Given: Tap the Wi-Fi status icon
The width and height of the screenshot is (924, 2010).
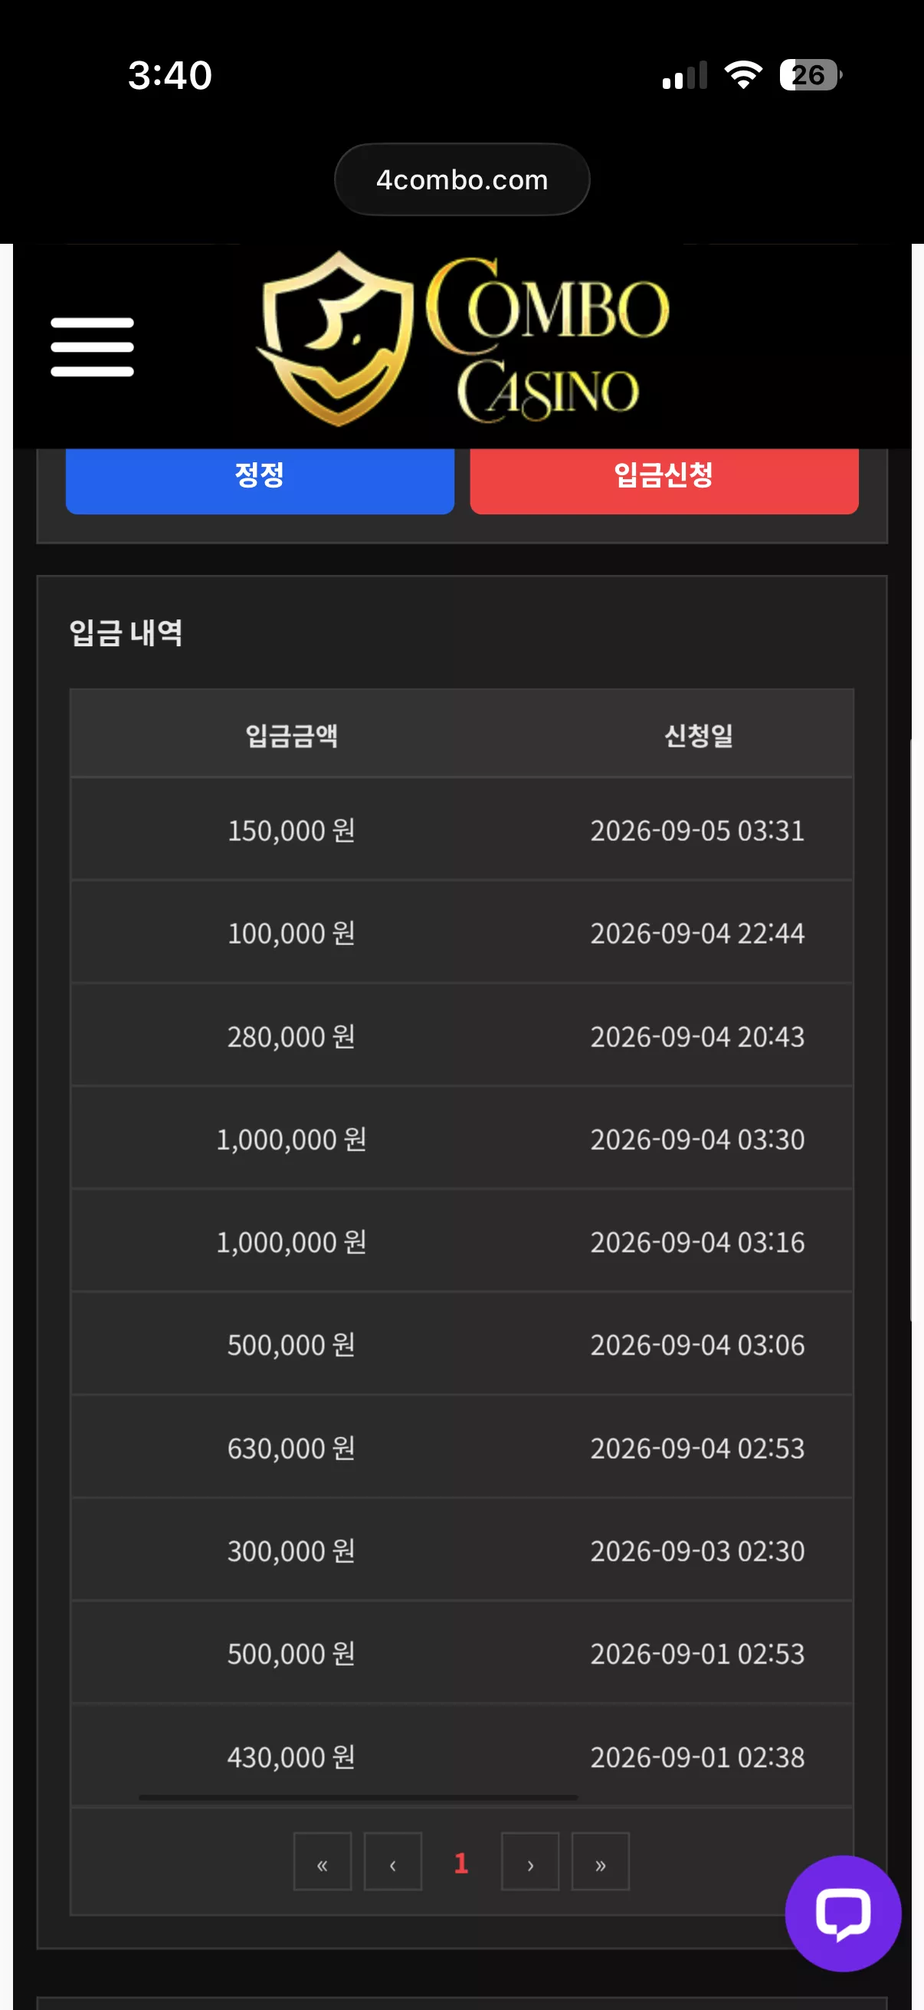Looking at the screenshot, I should coord(743,75).
